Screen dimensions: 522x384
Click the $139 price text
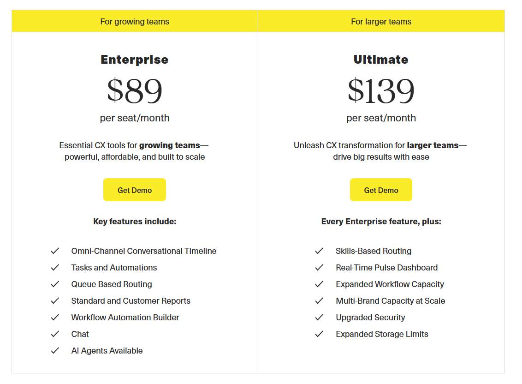tap(381, 90)
